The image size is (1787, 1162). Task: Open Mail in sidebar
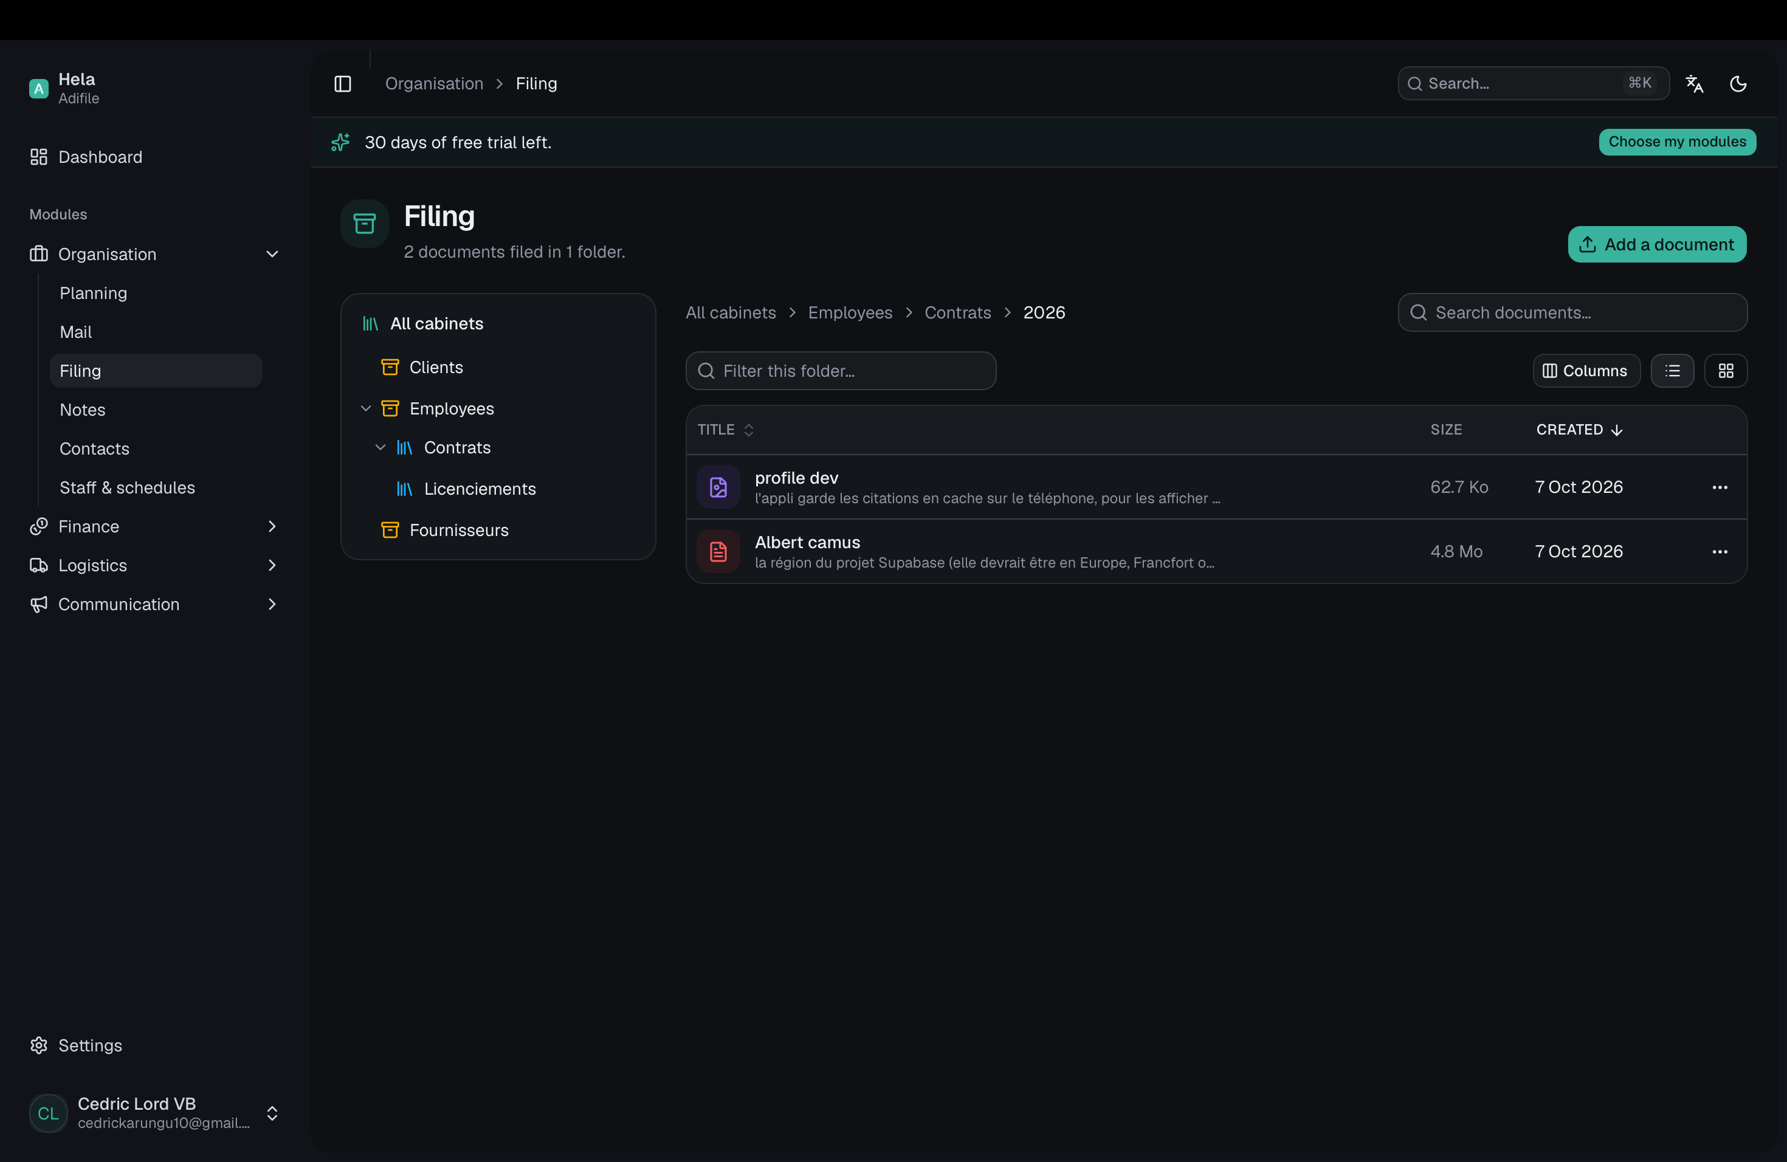click(x=156, y=332)
